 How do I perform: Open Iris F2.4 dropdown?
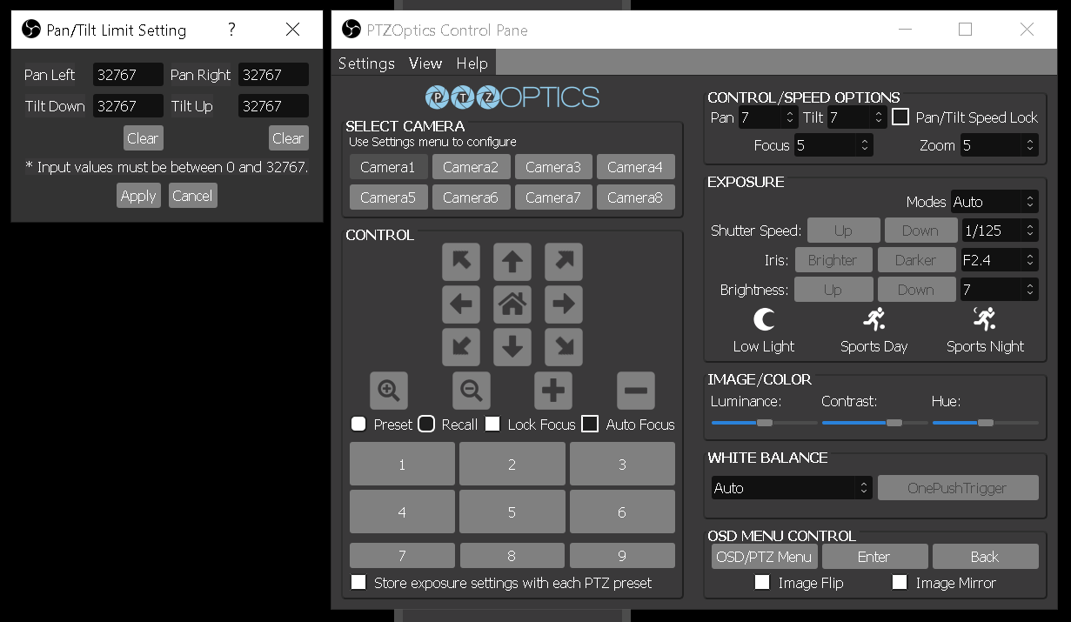[1000, 260]
